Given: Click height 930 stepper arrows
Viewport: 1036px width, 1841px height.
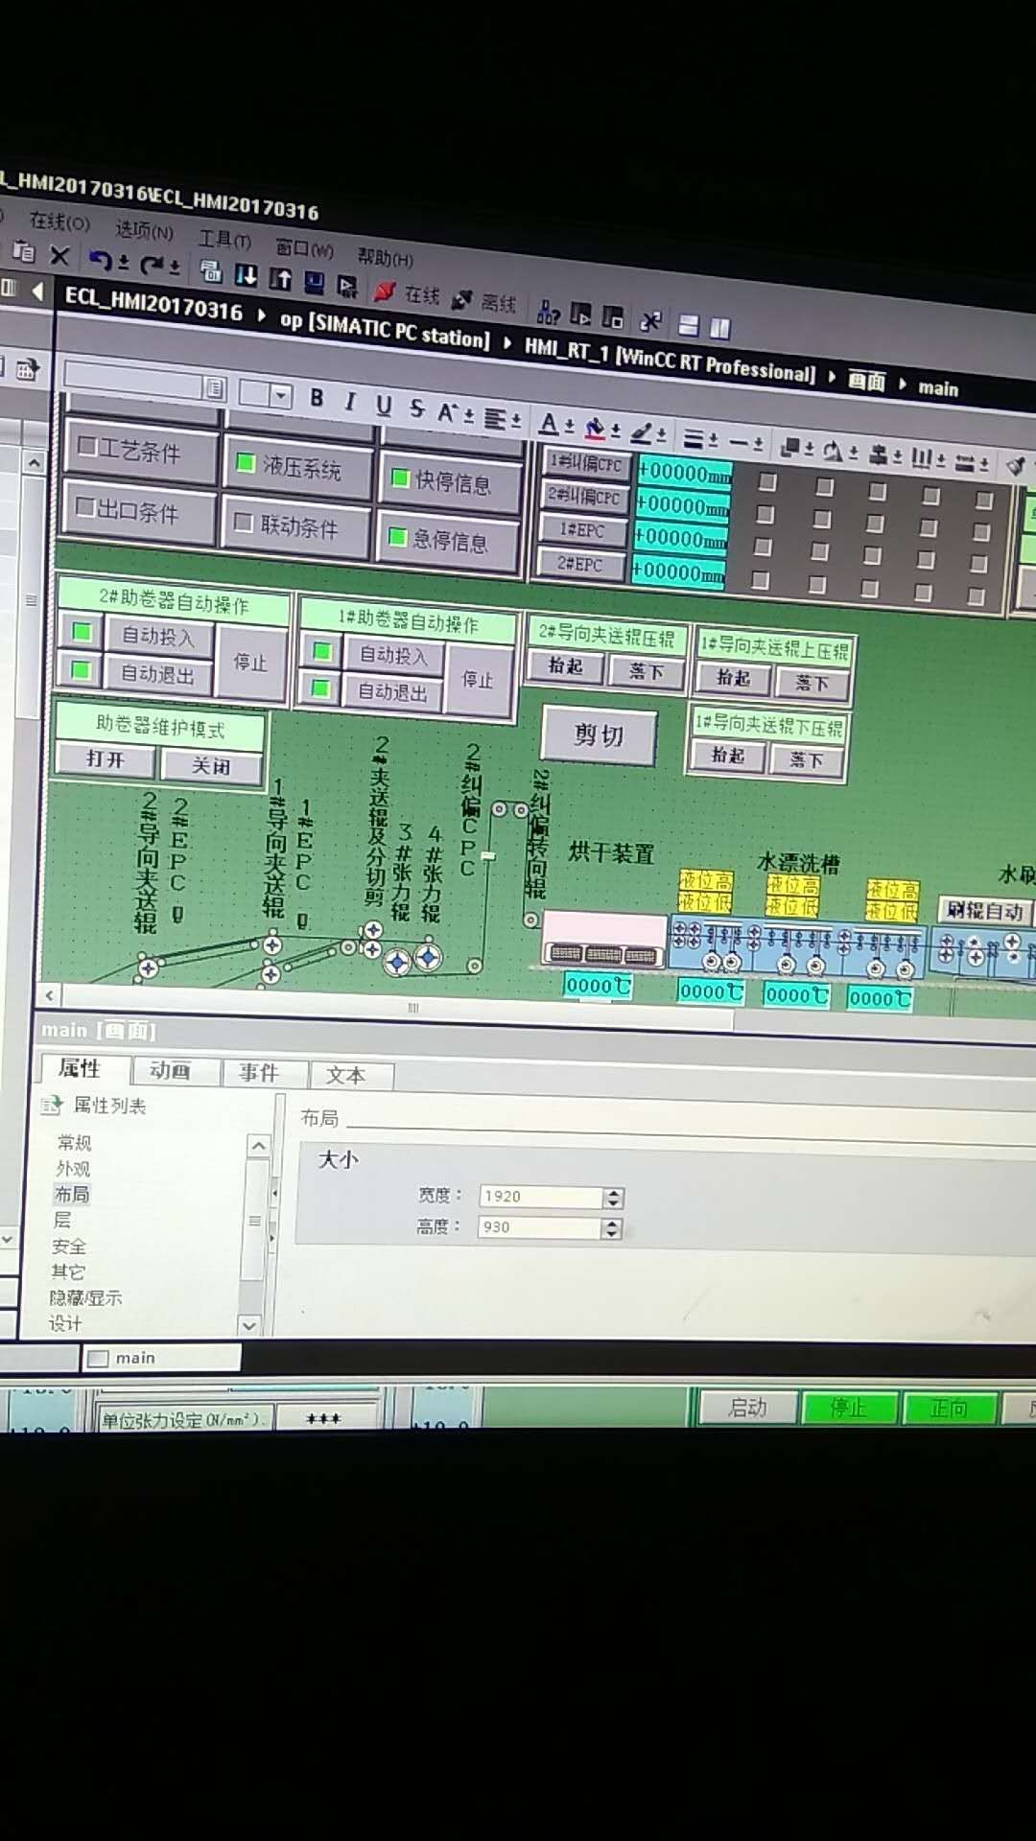Looking at the screenshot, I should click(611, 1228).
